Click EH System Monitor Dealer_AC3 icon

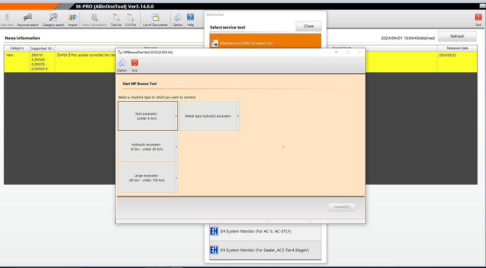point(214,250)
